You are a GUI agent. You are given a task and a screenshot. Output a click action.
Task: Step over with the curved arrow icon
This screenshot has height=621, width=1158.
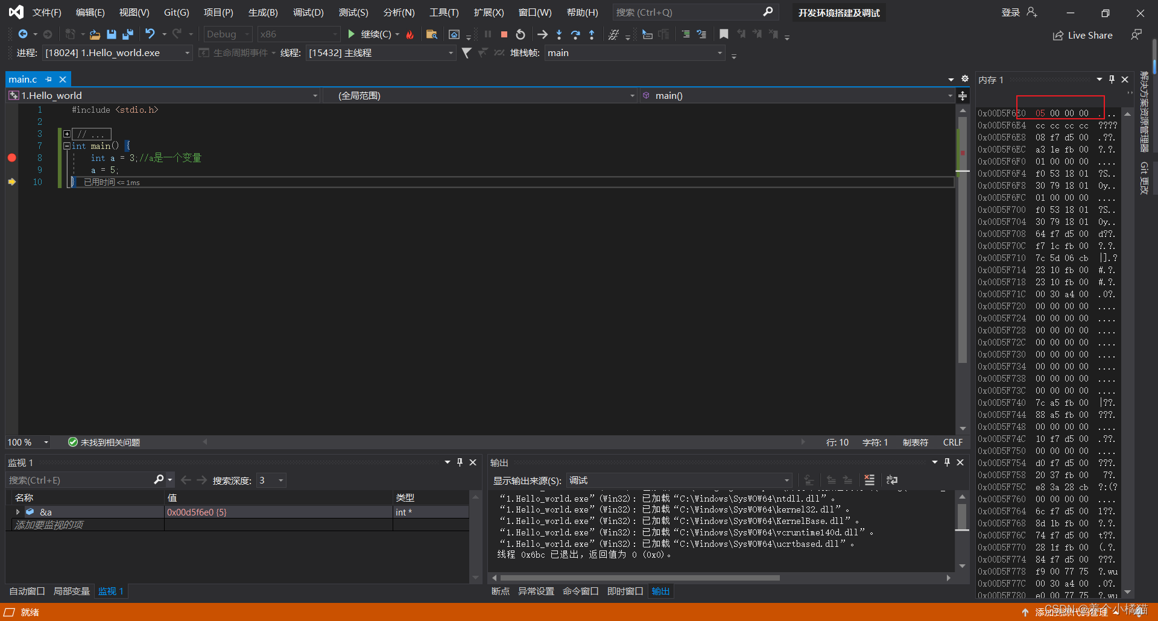coord(575,34)
